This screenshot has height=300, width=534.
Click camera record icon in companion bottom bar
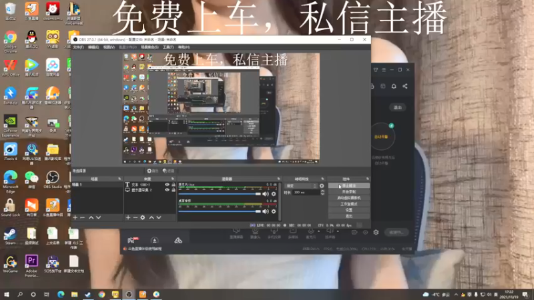pos(354,232)
